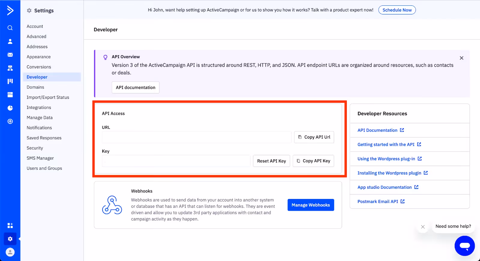The width and height of the screenshot is (480, 261).
Task: Click the Developer Resources heading
Action: pyautogui.click(x=382, y=114)
